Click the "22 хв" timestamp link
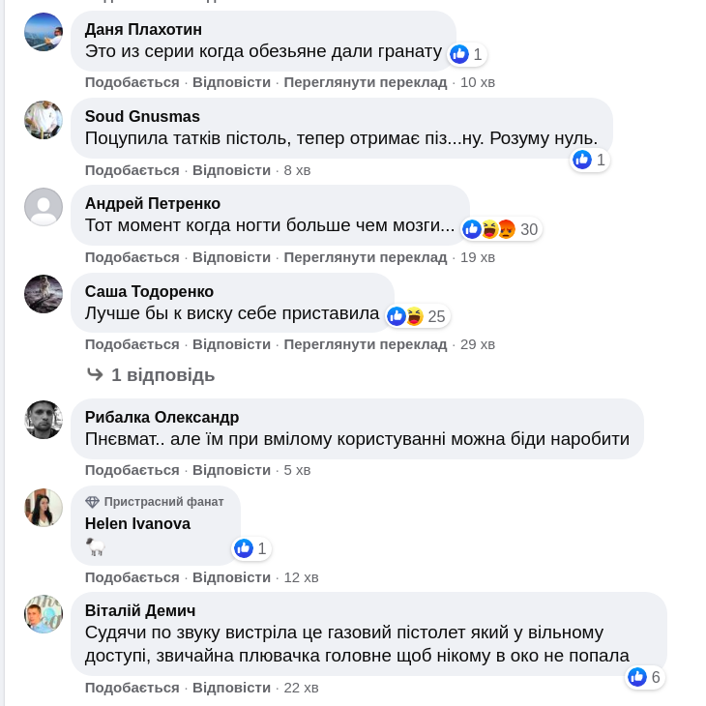This screenshot has width=706, height=706. point(301,688)
